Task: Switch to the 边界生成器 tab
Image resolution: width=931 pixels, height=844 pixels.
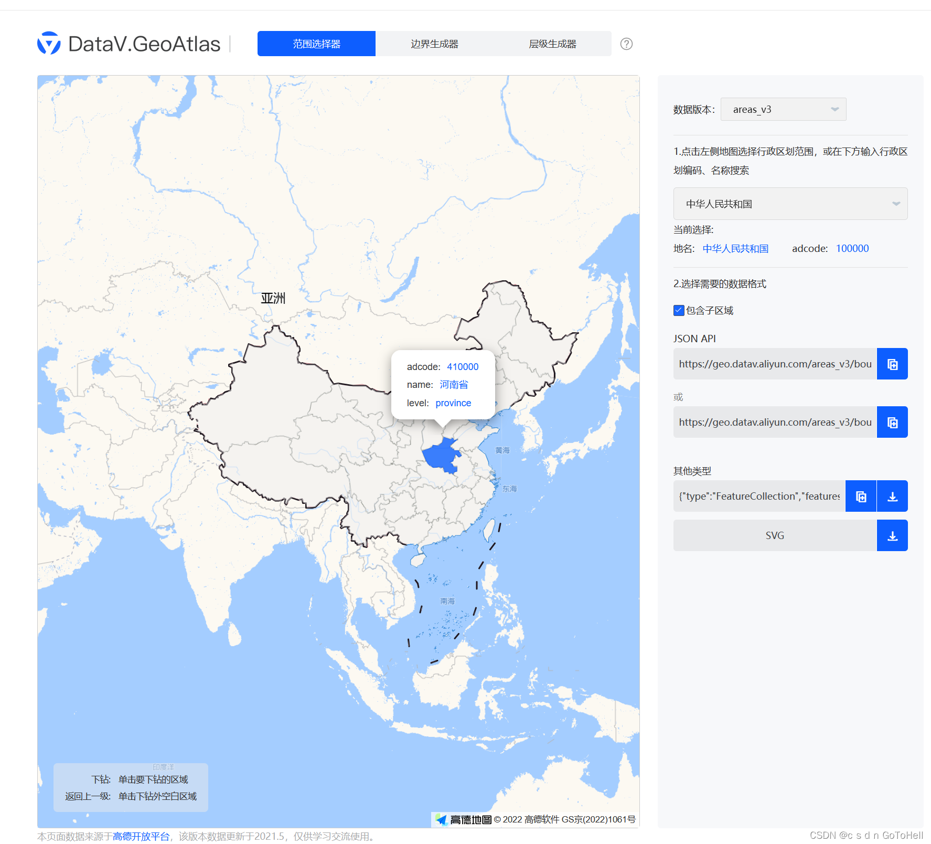Action: (435, 44)
